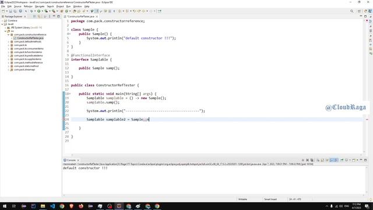The width and height of the screenshot is (373, 210).
Task: Click the Smart Insert status bar entry
Action: (x=270, y=199)
